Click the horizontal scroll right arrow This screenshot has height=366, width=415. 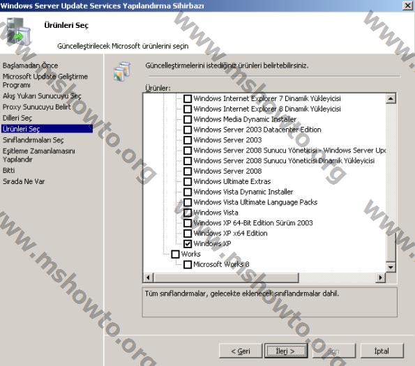[381, 277]
